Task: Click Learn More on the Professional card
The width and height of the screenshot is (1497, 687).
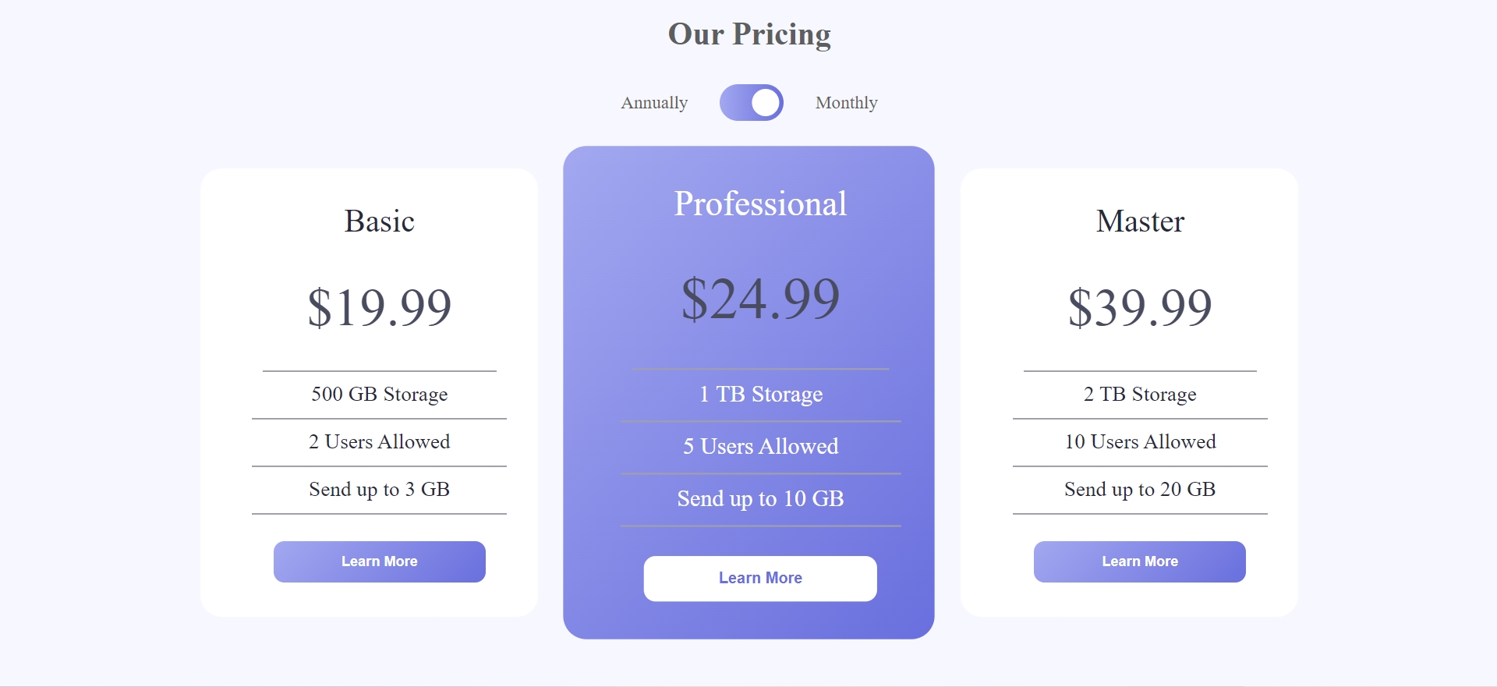Action: [x=760, y=578]
